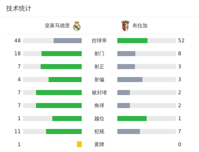Click the 黄牌 stat label
This screenshot has height=152, width=199.
pos(99,144)
